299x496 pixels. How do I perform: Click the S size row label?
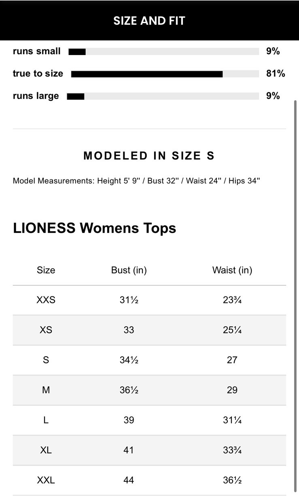(46, 360)
